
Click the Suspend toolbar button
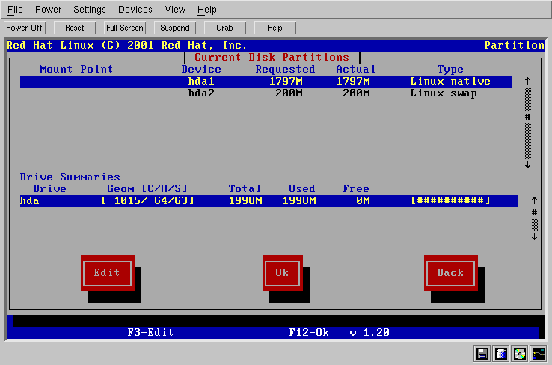[x=175, y=28]
